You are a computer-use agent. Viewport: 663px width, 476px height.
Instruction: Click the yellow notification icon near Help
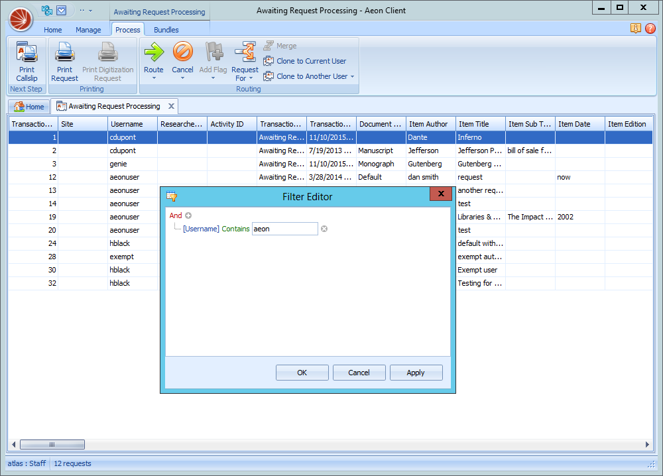click(636, 29)
